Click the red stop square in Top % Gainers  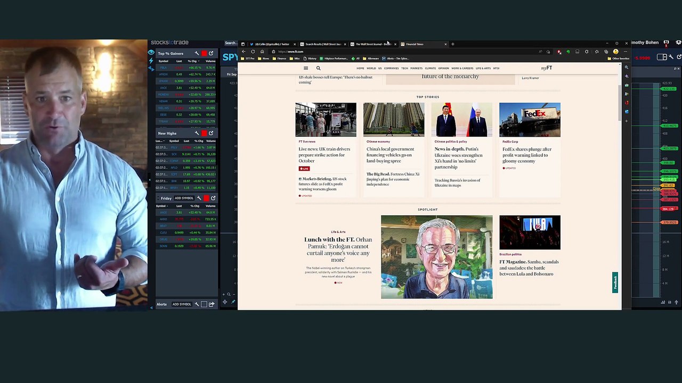point(204,53)
